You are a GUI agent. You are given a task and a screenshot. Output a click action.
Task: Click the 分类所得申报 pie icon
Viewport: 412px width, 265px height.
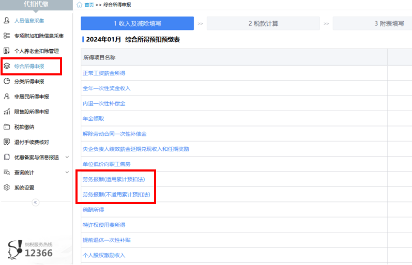[7, 81]
